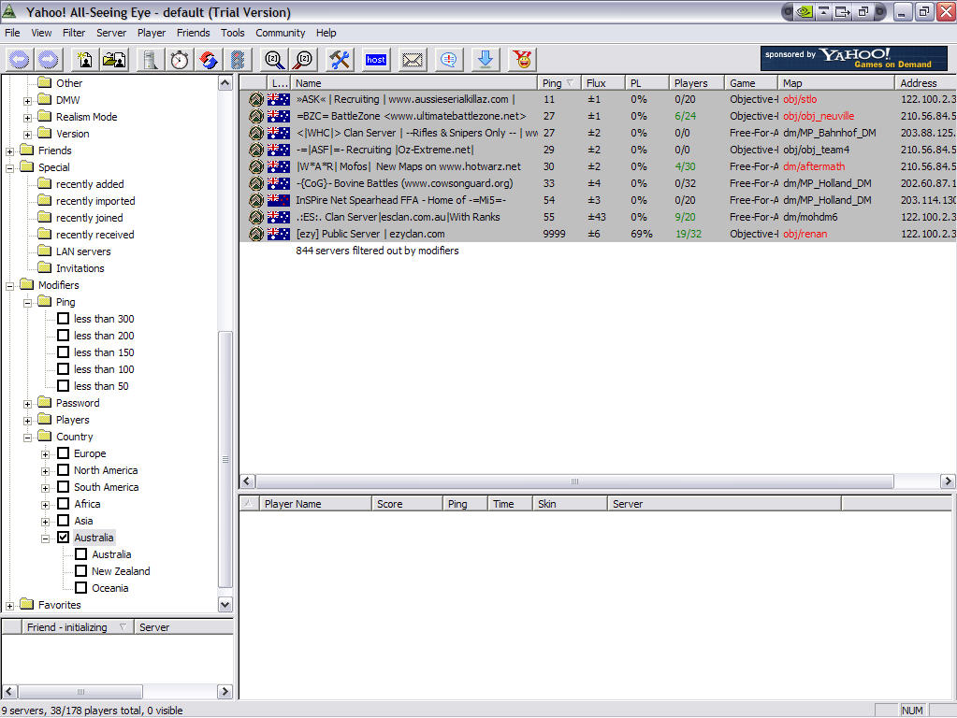
Task: Click the Player Name column header
Action: click(315, 504)
